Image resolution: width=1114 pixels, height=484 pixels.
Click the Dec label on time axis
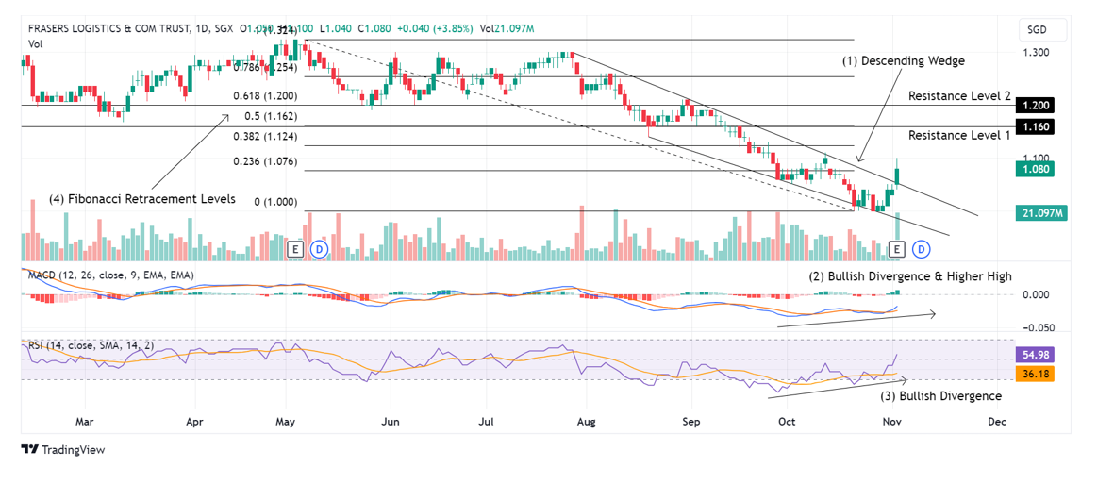(997, 422)
